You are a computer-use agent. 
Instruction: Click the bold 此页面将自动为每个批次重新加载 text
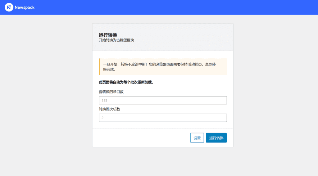tap(126, 83)
